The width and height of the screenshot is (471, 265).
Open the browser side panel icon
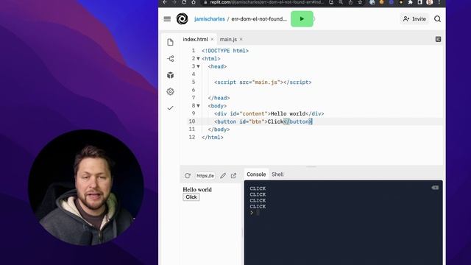coord(420,2)
